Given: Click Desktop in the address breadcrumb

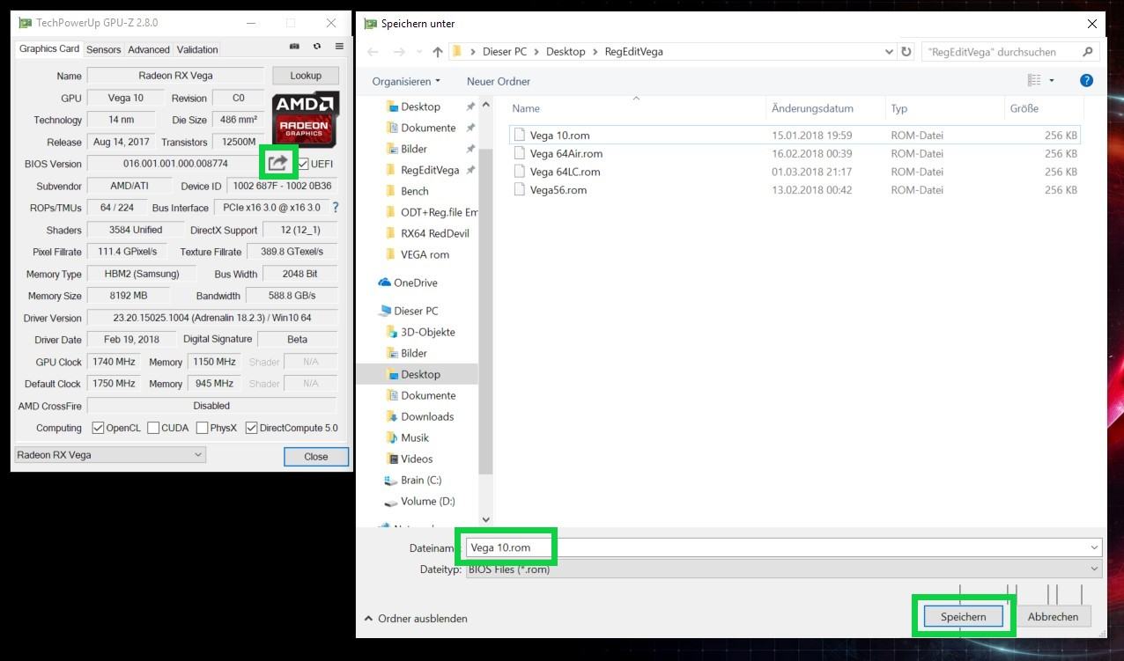Looking at the screenshot, I should pyautogui.click(x=566, y=52).
